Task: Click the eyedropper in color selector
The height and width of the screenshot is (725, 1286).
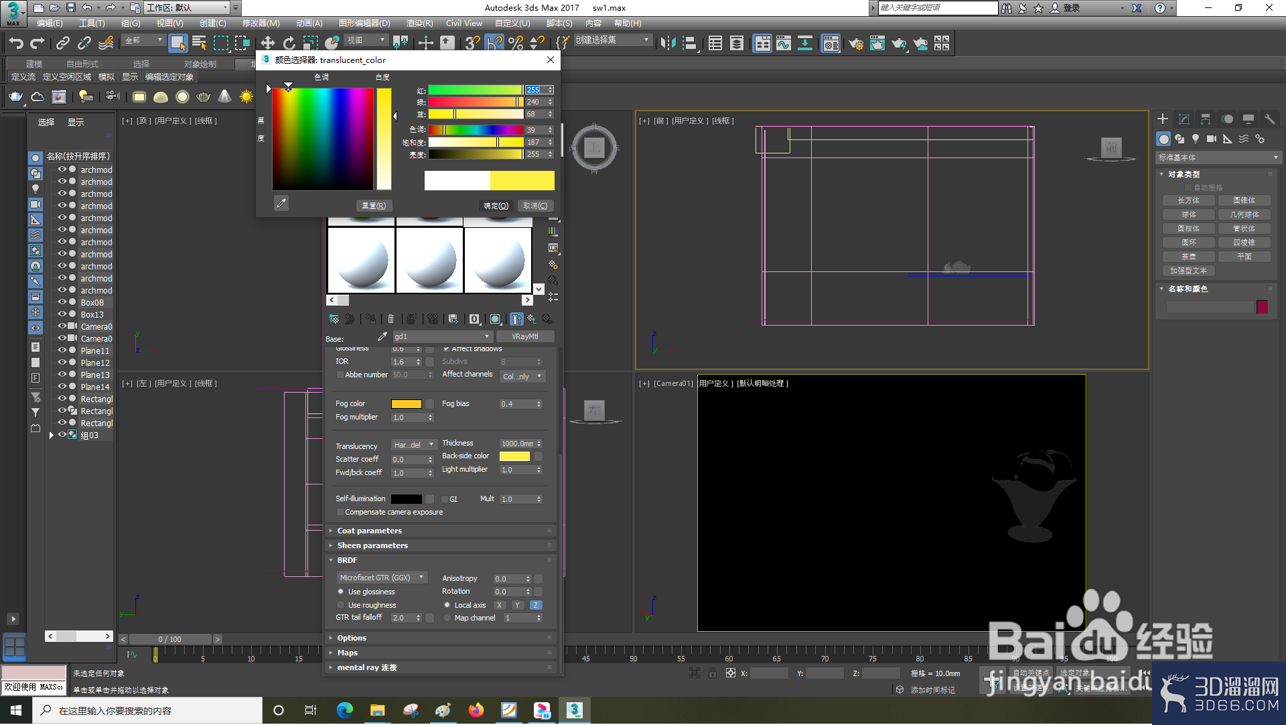Action: pos(281,203)
